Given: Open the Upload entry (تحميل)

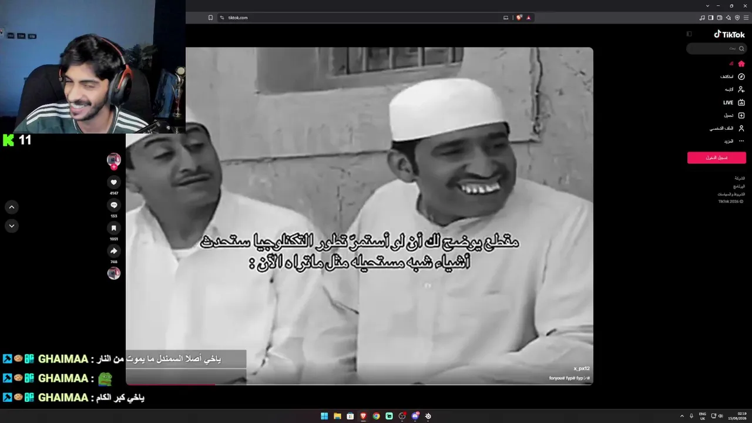Looking at the screenshot, I should pyautogui.click(x=734, y=115).
